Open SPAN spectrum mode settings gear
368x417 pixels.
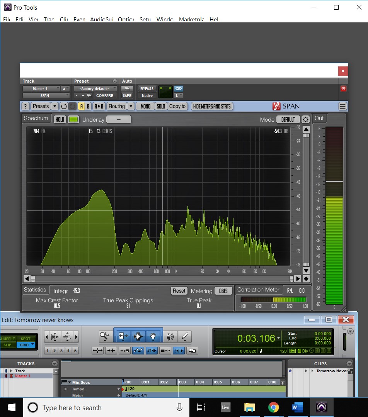[305, 119]
